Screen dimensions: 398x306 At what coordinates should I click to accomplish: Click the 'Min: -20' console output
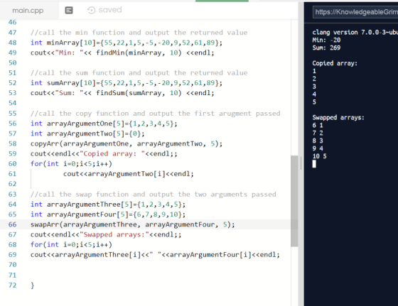326,40
